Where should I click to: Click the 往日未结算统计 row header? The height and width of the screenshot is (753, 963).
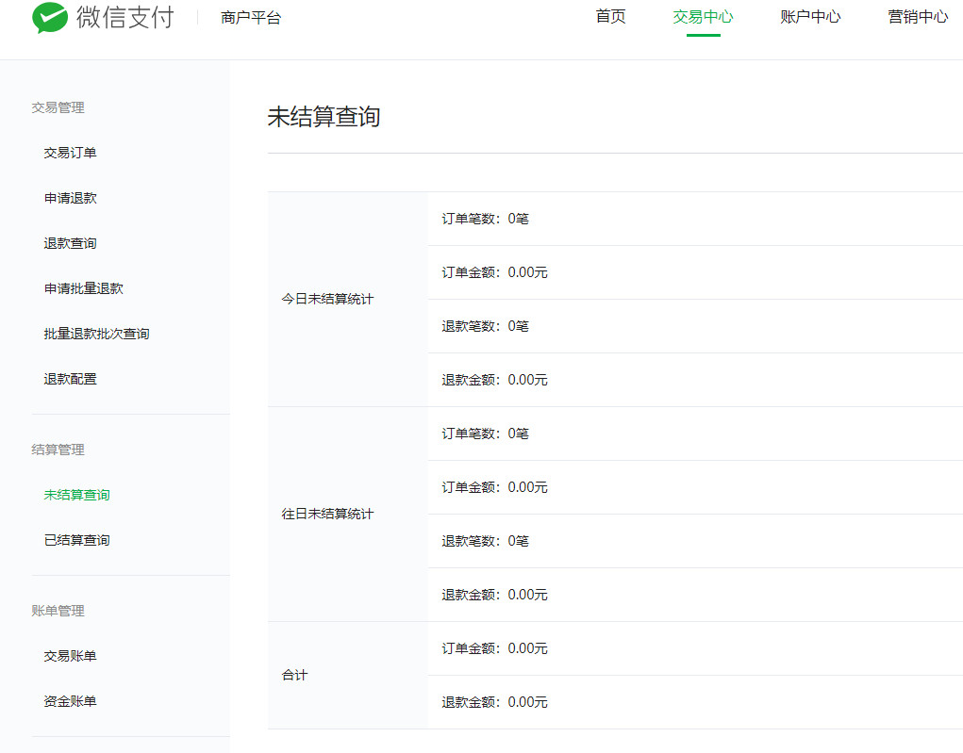[327, 514]
